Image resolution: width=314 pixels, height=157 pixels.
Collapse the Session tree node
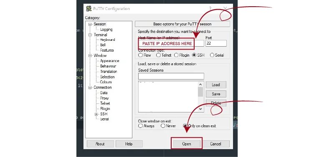pyautogui.click(x=90, y=24)
